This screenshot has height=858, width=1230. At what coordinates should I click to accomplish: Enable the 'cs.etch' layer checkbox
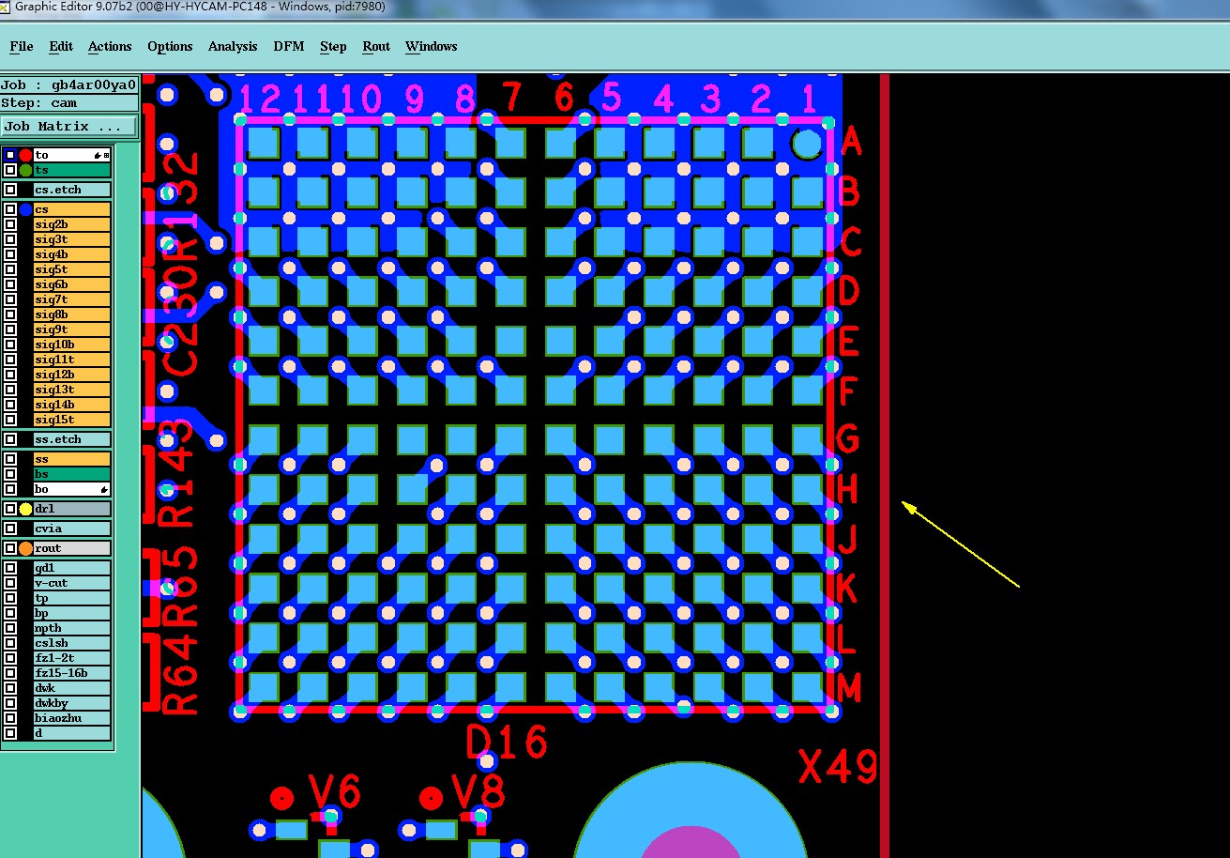tap(10, 190)
